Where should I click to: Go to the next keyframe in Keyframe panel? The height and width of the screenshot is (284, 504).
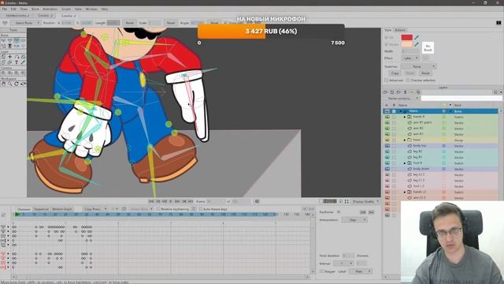(x=371, y=212)
